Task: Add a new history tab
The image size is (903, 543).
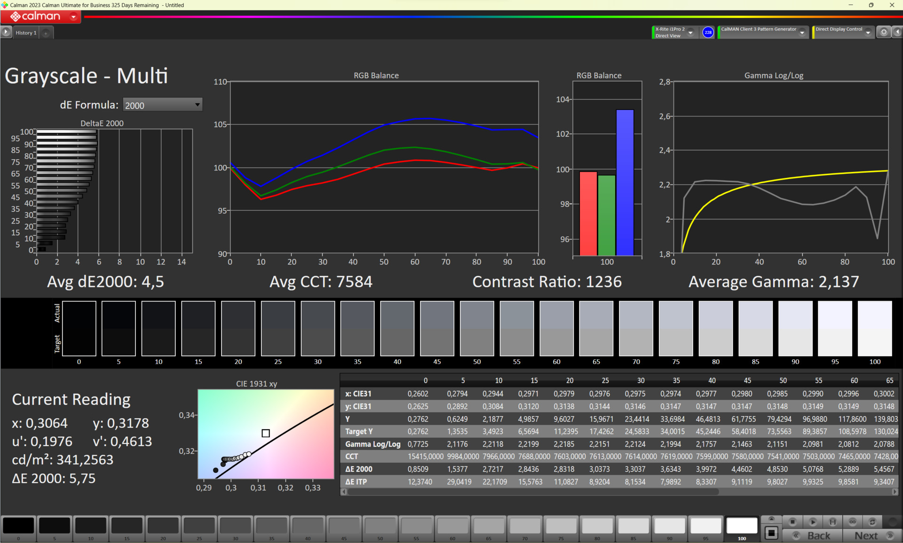Action: point(46,33)
